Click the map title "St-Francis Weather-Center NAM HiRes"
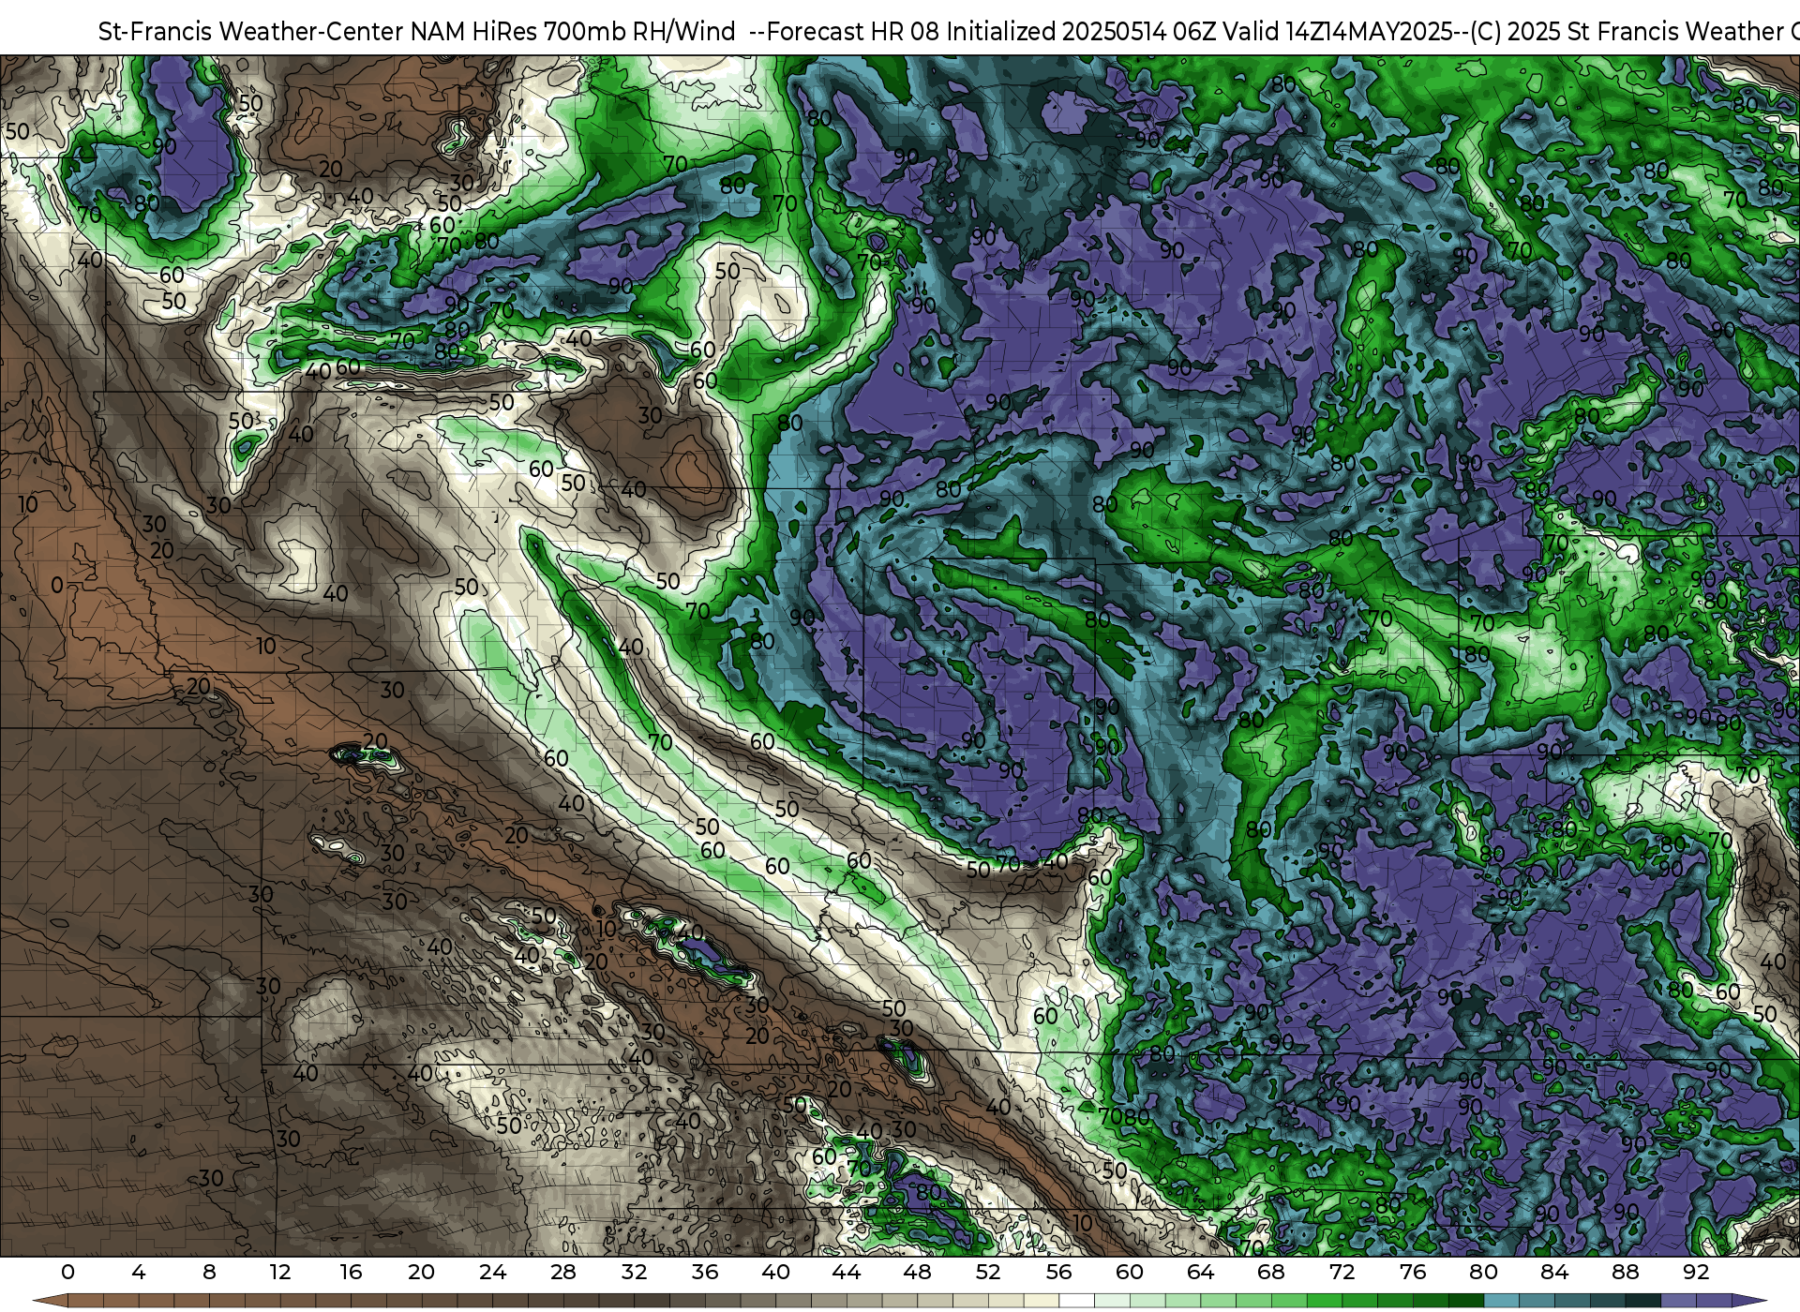 [x=318, y=32]
